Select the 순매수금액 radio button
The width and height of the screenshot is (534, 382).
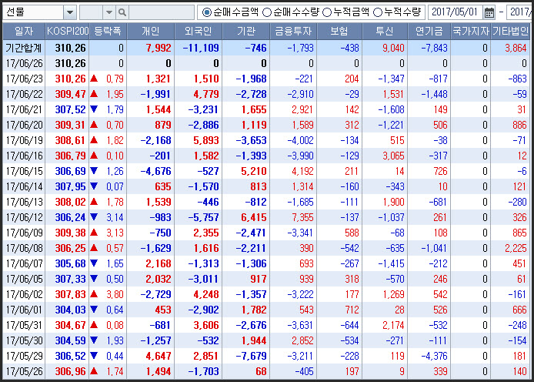(x=206, y=12)
